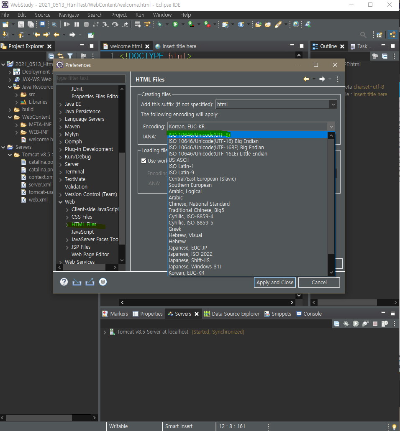
Task: Select ISO 10646/Unicode(UTF-8) encoding option
Action: click(x=248, y=135)
